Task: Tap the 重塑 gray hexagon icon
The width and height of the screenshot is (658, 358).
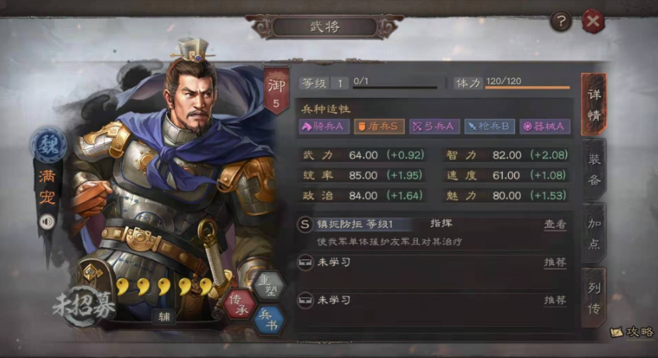Action: [x=270, y=286]
